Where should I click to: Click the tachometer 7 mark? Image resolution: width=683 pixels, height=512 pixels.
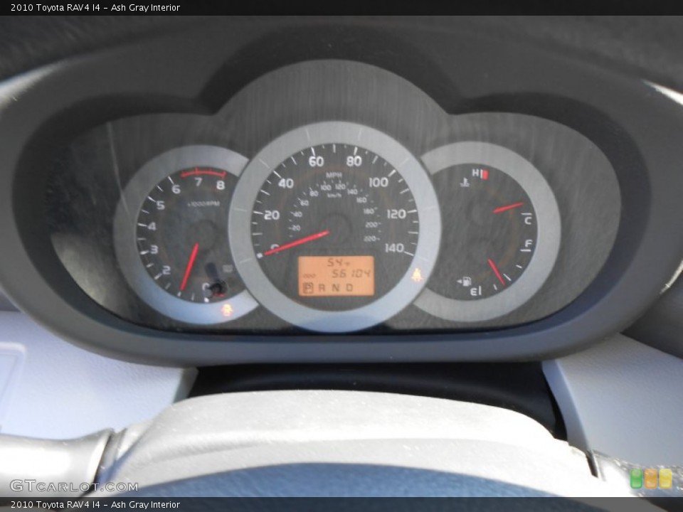tap(198, 182)
